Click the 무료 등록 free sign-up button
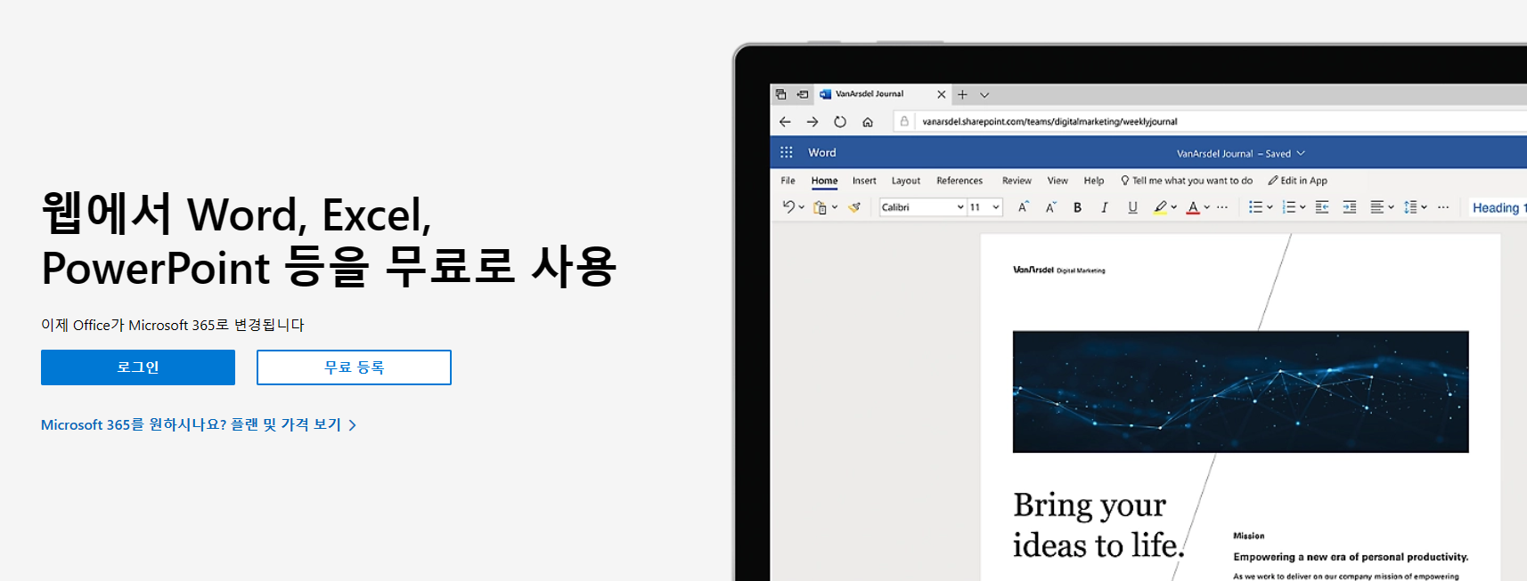This screenshot has height=581, width=1527. pyautogui.click(x=354, y=367)
